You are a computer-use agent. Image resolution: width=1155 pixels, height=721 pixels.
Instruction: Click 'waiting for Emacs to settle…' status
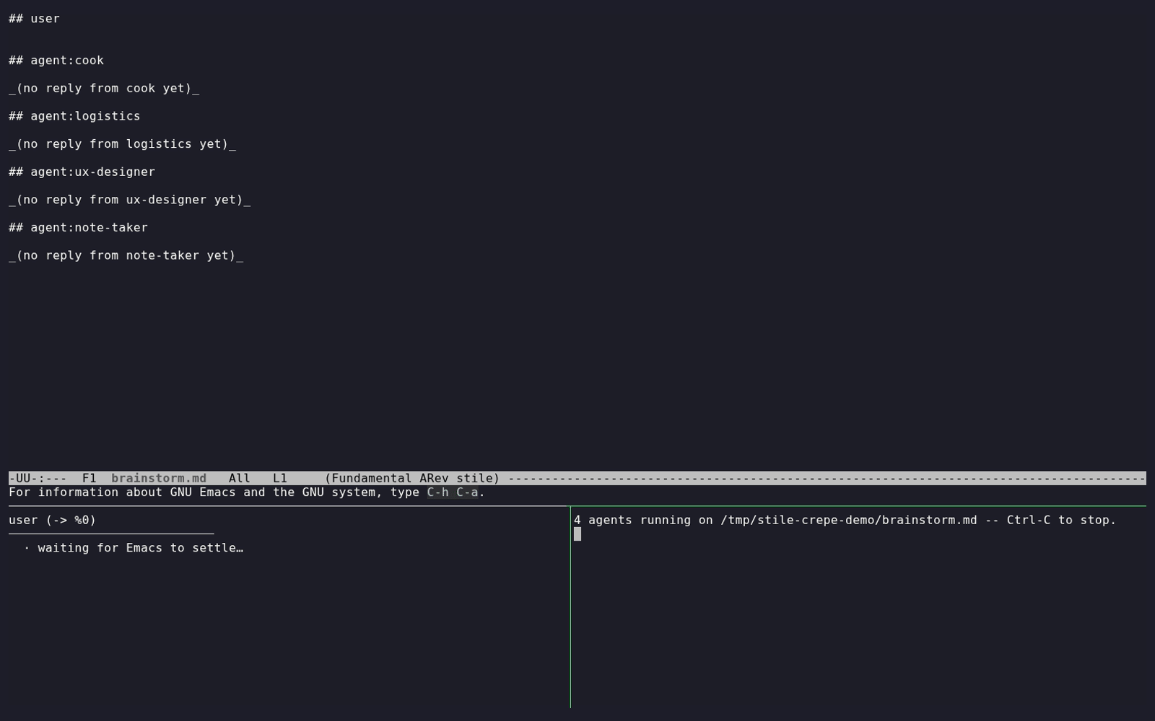tap(140, 548)
